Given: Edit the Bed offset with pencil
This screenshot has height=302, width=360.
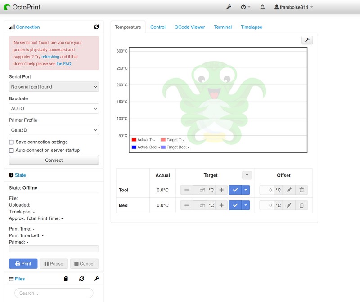Looking at the screenshot, I should [289, 205].
